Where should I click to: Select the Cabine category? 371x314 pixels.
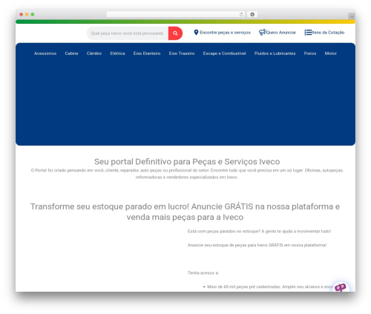coord(71,53)
